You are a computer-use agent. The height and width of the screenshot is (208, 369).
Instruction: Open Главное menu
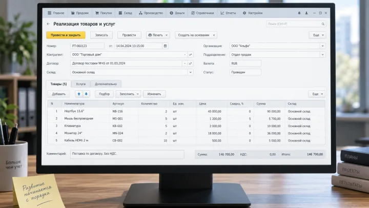coord(56,13)
